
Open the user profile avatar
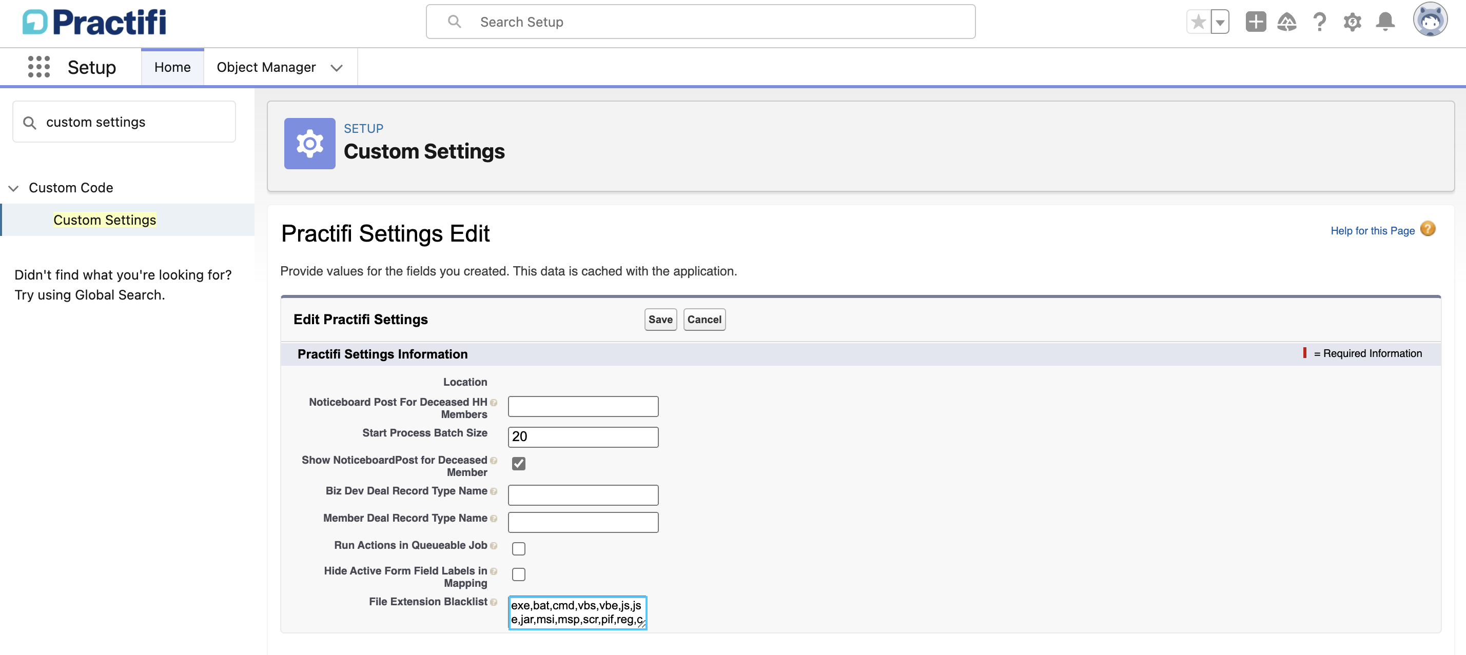click(x=1430, y=20)
